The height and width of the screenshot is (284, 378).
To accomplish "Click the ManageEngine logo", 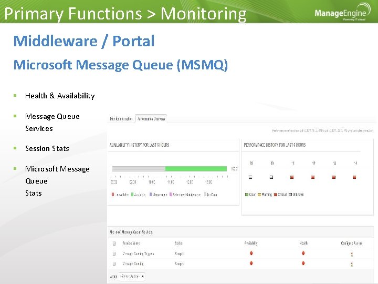I will (x=342, y=12).
